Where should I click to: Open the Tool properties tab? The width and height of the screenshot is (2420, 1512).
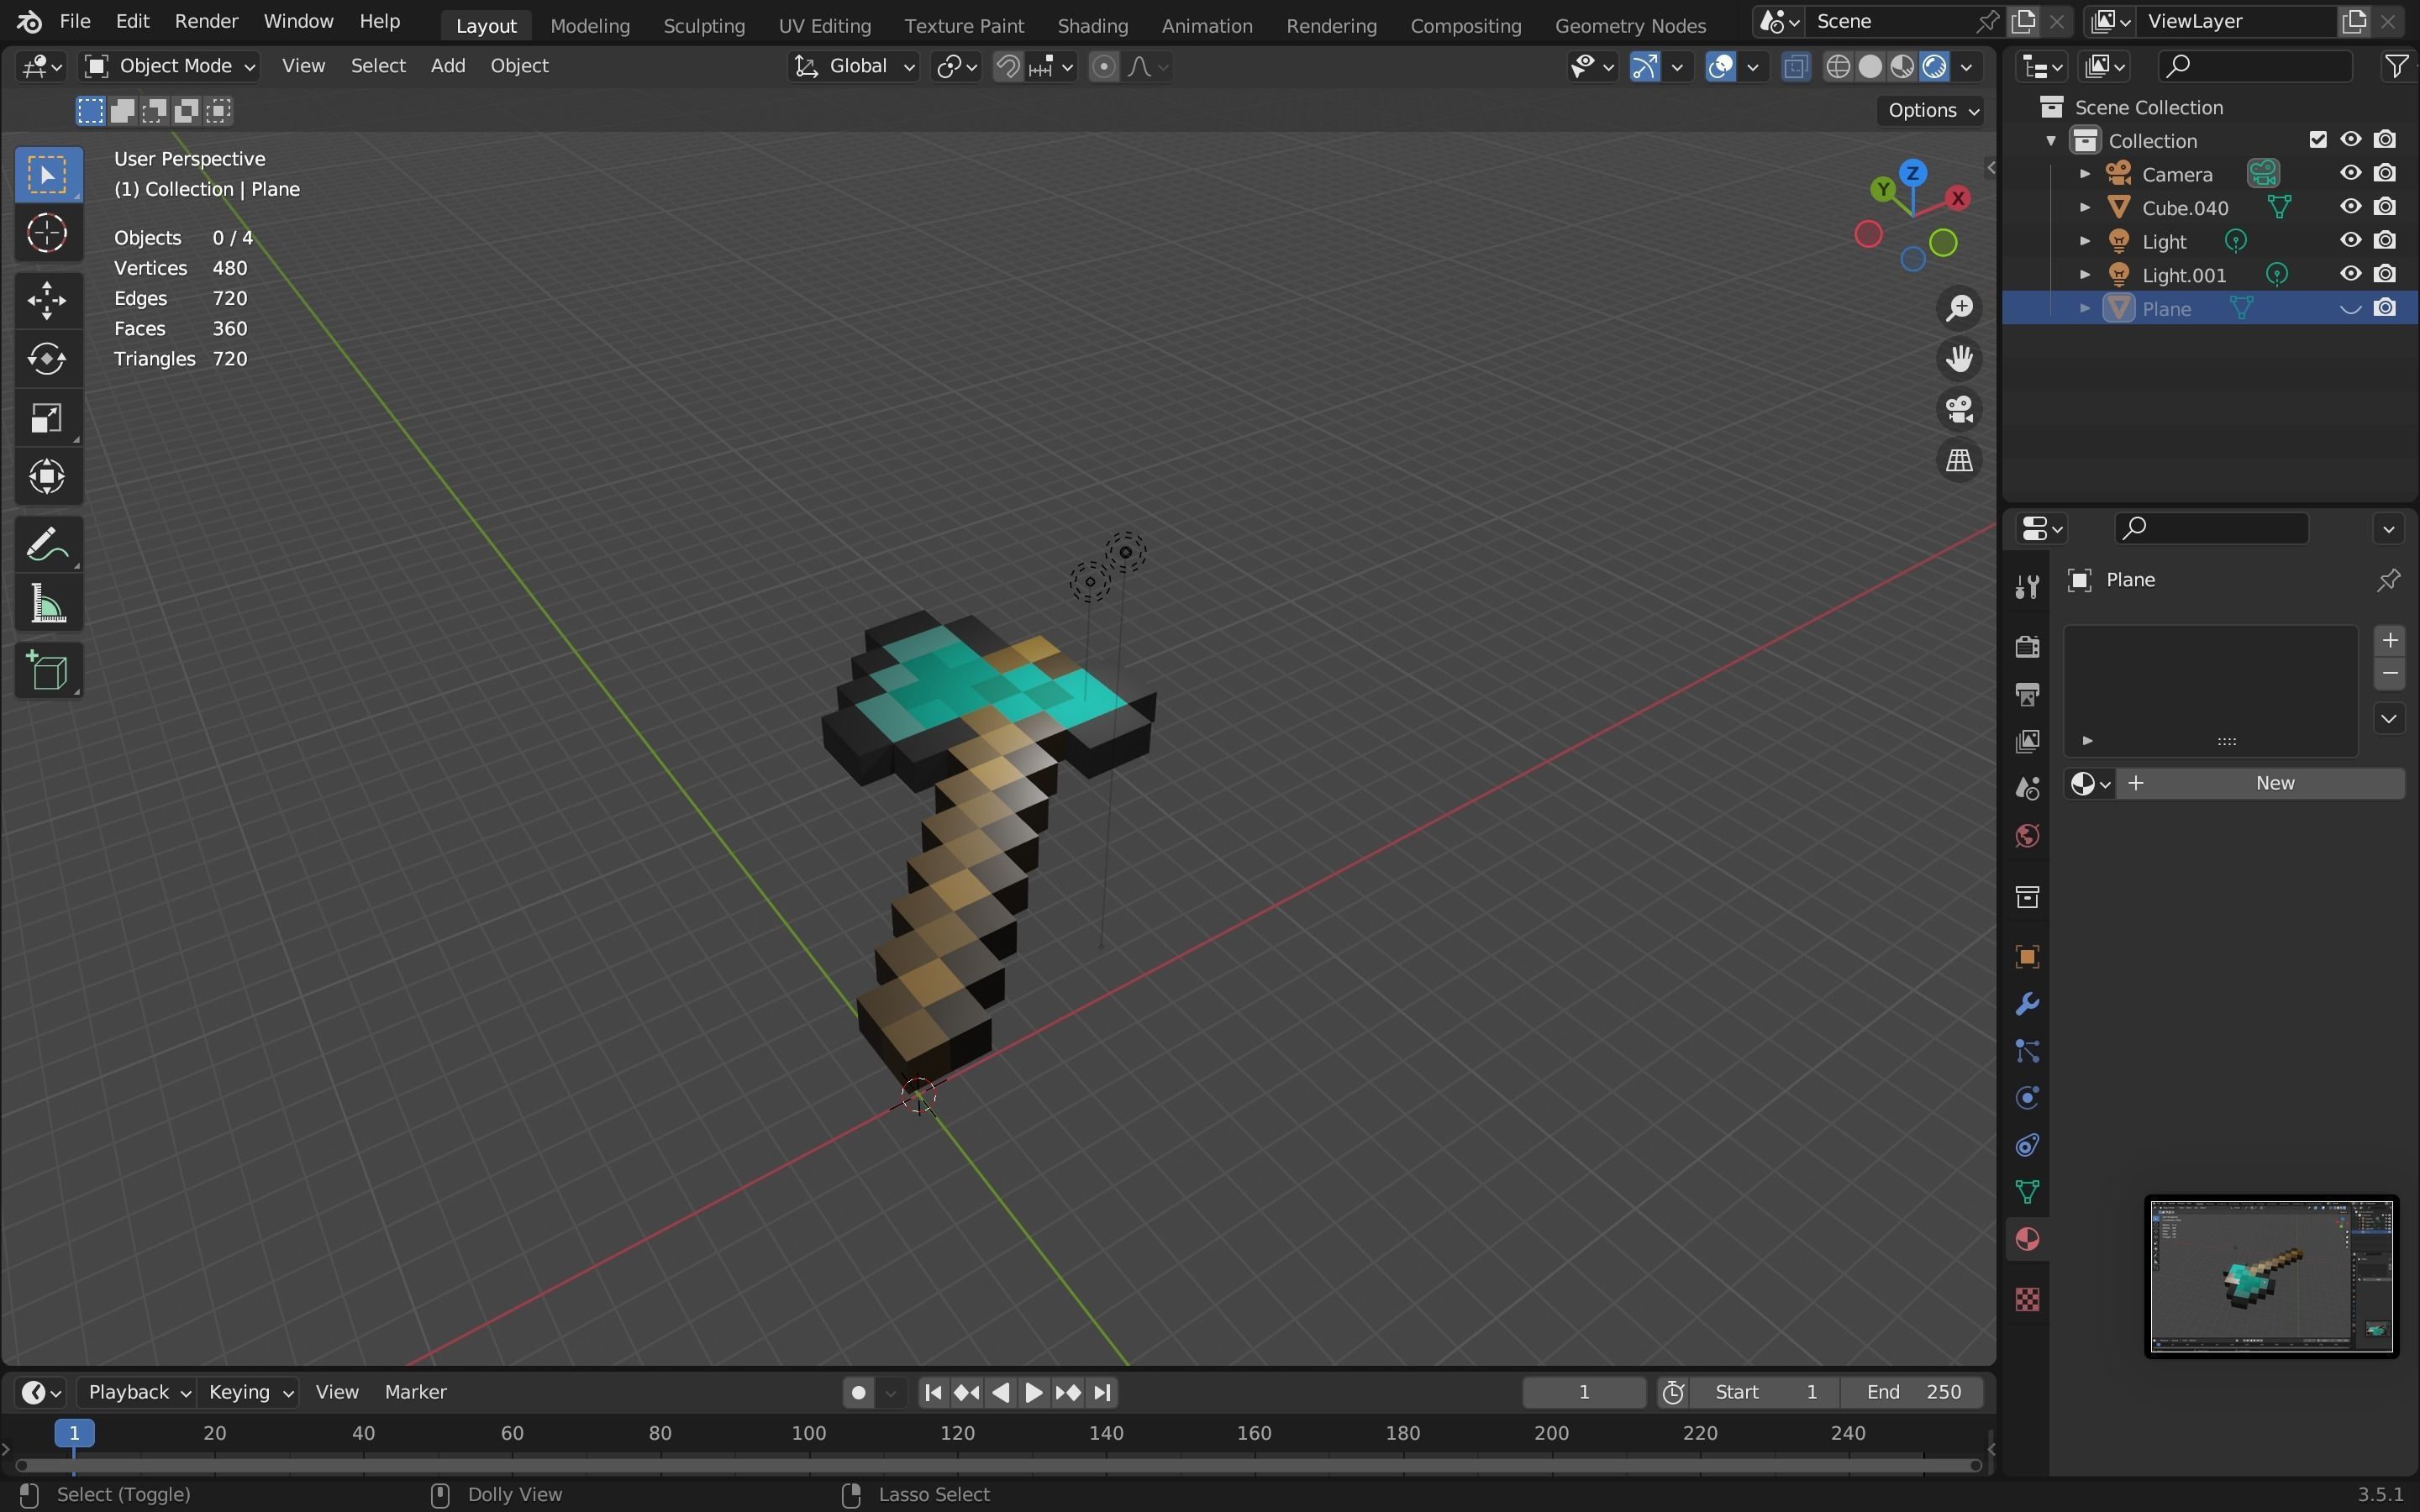click(2027, 587)
